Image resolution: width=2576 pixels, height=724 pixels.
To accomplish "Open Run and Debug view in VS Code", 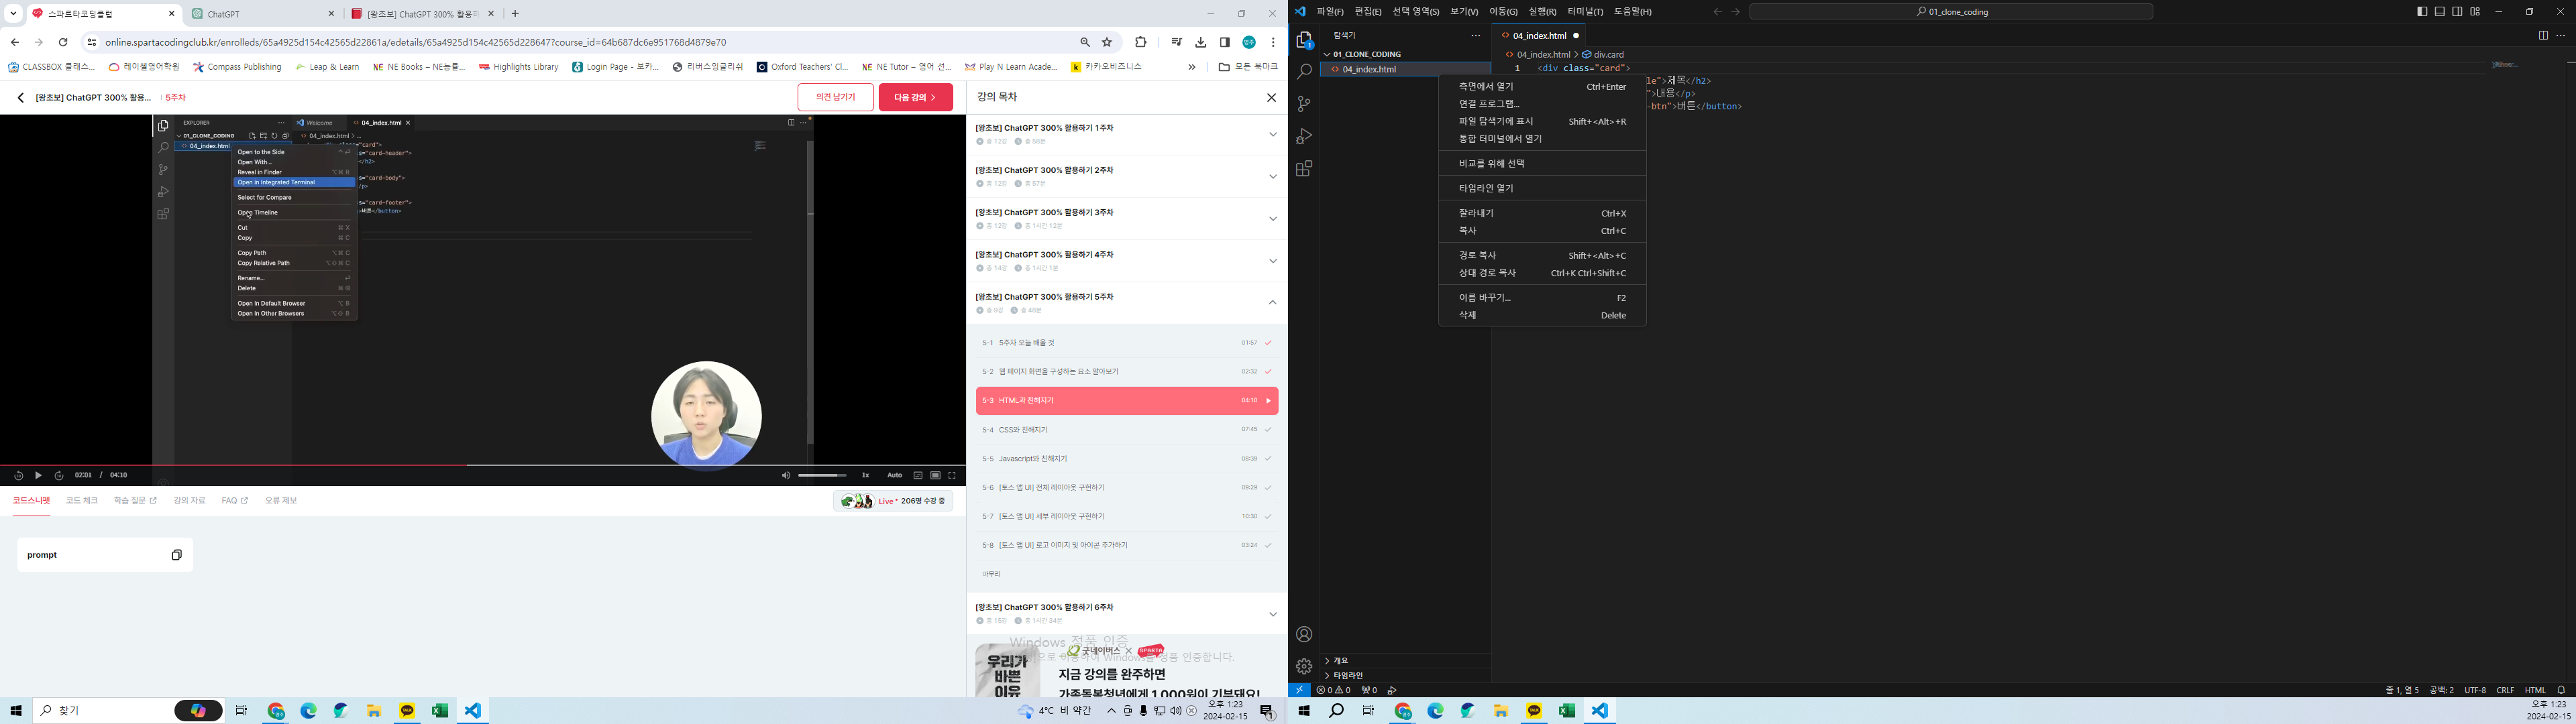I will tap(1304, 136).
